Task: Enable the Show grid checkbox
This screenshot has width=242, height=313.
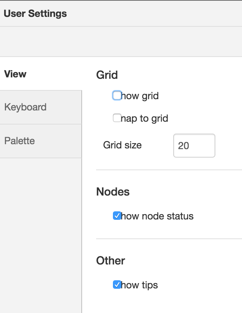Action: [117, 95]
